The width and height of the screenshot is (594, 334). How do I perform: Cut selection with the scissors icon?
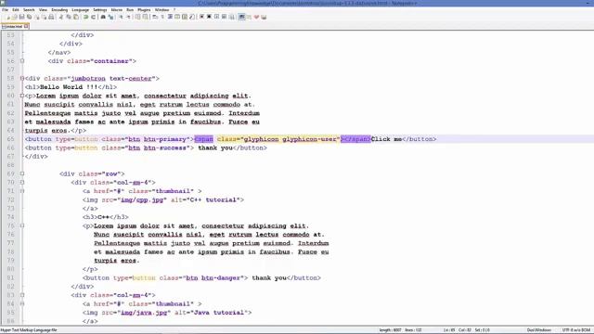coord(60,17)
